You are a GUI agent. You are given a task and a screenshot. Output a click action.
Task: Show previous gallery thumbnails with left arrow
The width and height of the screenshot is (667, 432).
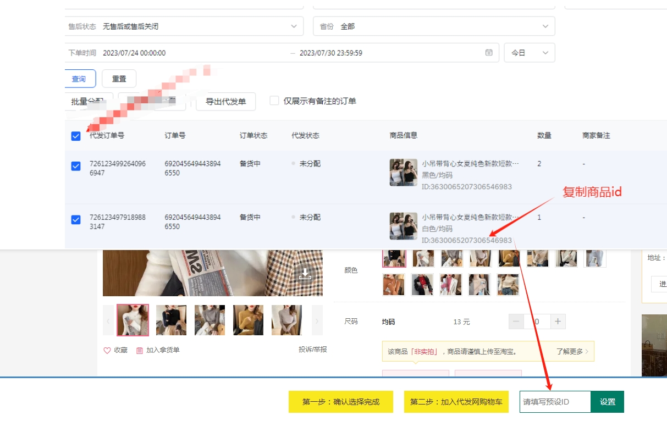[x=108, y=320]
